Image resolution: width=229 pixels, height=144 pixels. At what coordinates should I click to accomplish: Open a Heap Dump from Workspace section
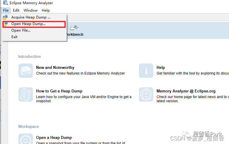click(54, 137)
